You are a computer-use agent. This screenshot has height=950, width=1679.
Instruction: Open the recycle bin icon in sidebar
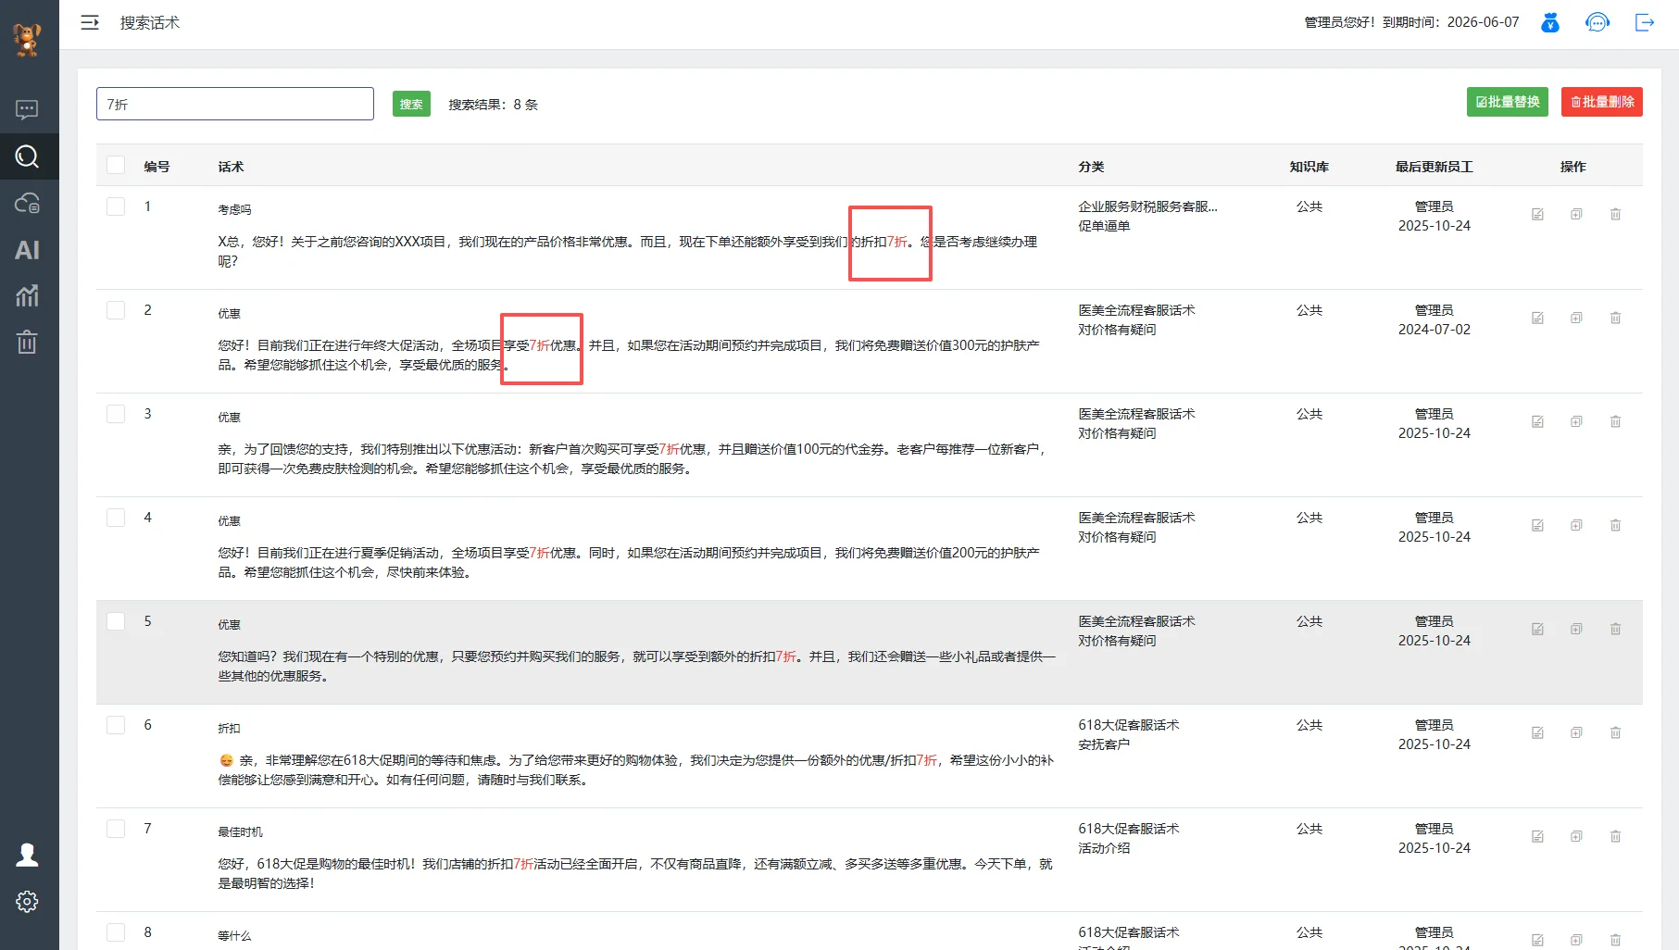tap(27, 343)
